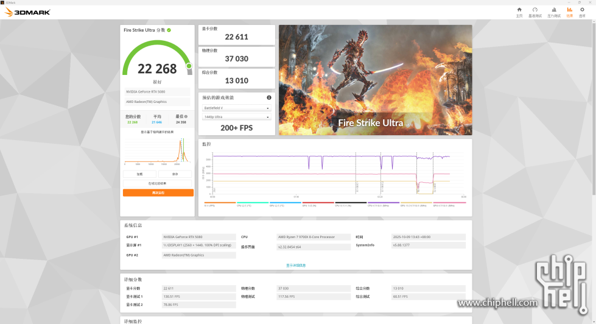Toggle the orange FPS legend in monitoring chart
The height and width of the screenshot is (324, 596).
220,204
